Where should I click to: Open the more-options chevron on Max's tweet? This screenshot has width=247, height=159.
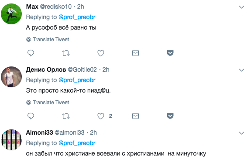click(x=241, y=7)
